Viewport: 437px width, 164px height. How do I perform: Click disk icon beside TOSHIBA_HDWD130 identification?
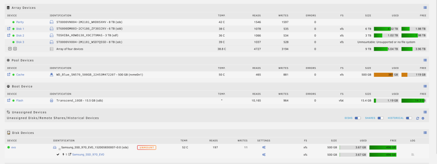coord(51,35)
